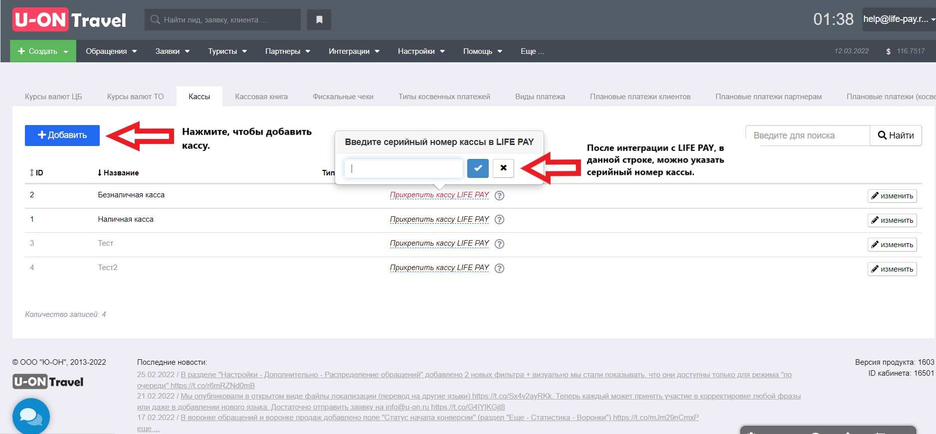Switch to Курсы валют ЦБ tab
This screenshot has width=936, height=434.
tap(53, 97)
